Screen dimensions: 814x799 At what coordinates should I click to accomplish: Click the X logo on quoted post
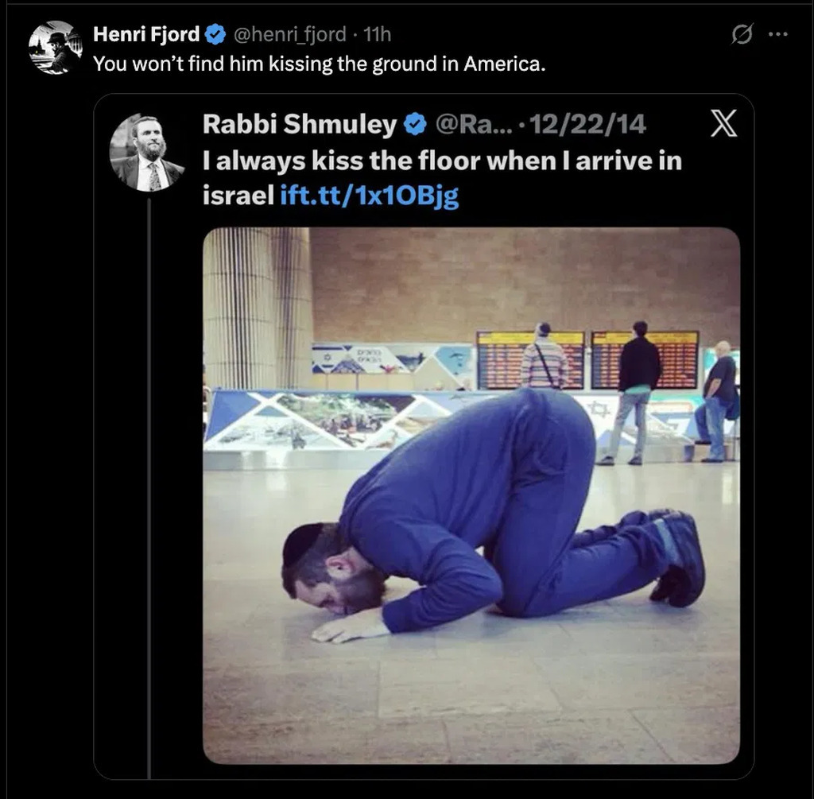pyautogui.click(x=723, y=125)
